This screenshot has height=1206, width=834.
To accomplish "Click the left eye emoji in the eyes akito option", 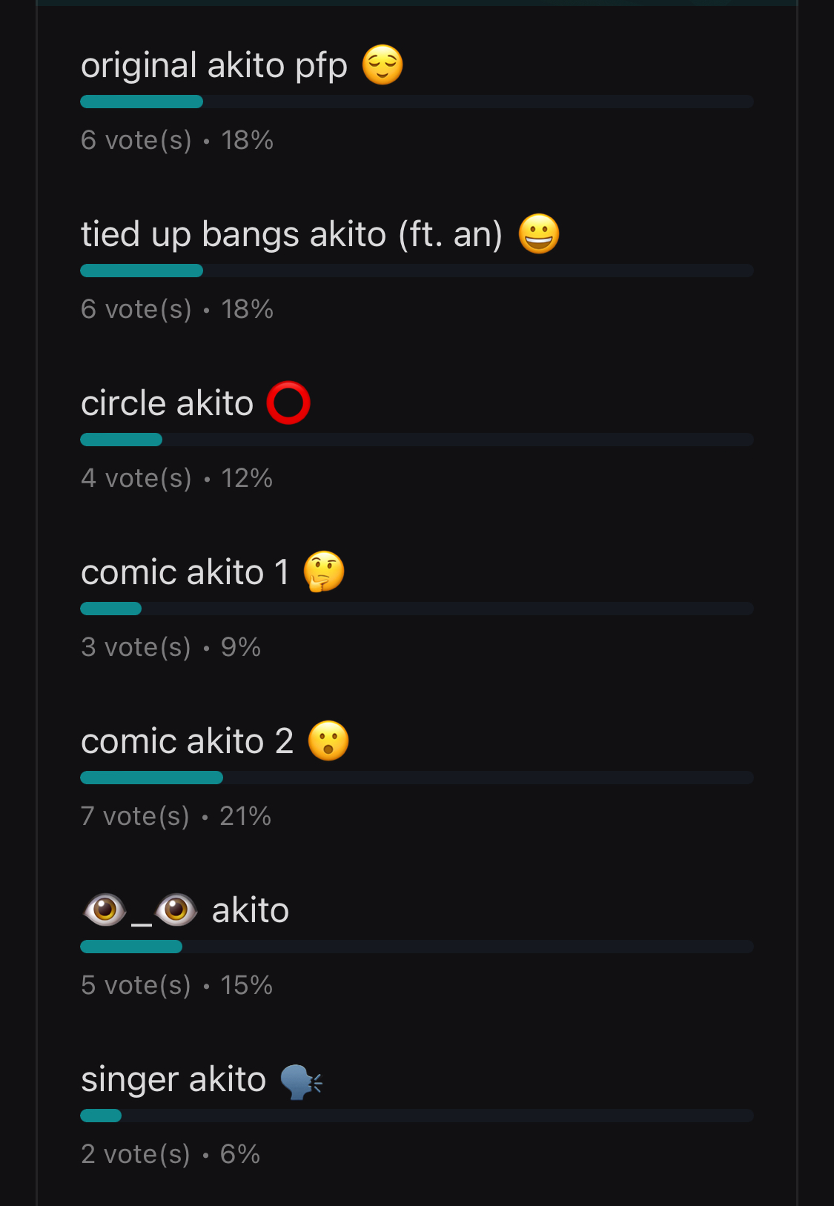I will [103, 910].
